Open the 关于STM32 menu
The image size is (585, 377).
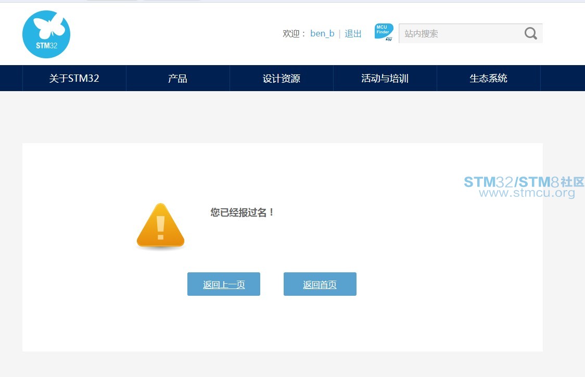coord(74,78)
